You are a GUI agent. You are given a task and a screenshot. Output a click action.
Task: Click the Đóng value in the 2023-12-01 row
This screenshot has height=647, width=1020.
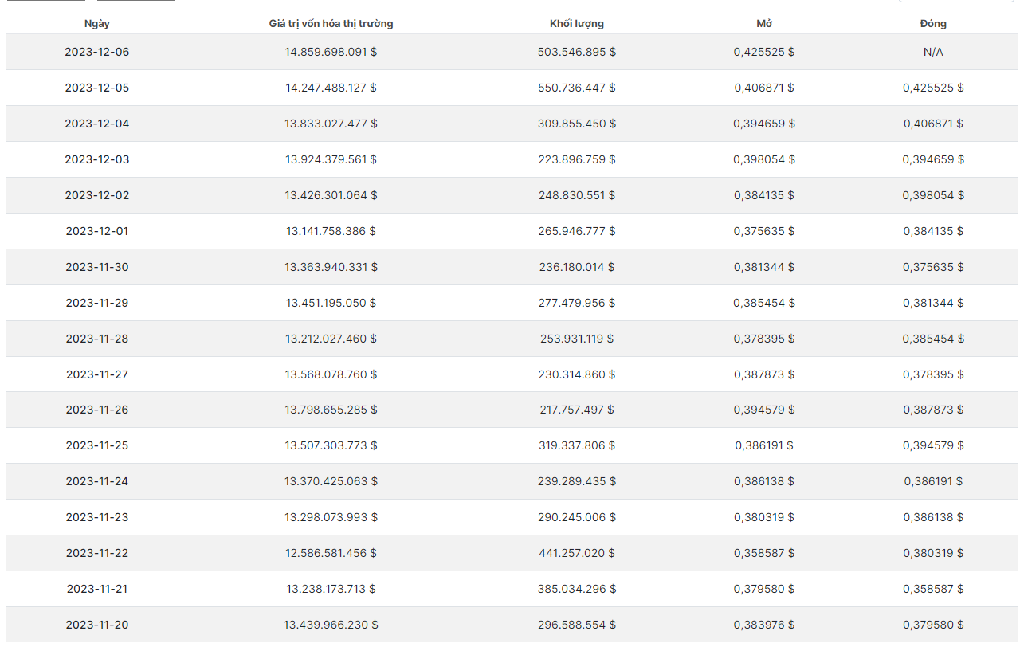point(933,231)
